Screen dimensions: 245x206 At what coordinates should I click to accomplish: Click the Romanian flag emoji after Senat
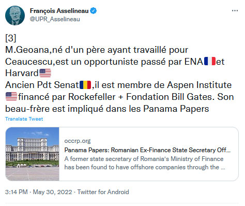(85, 85)
